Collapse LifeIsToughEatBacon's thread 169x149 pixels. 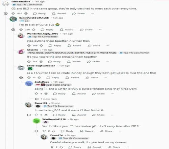[21, 78]
